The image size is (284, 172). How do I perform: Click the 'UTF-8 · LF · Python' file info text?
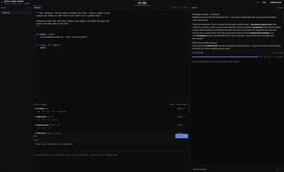(180, 8)
